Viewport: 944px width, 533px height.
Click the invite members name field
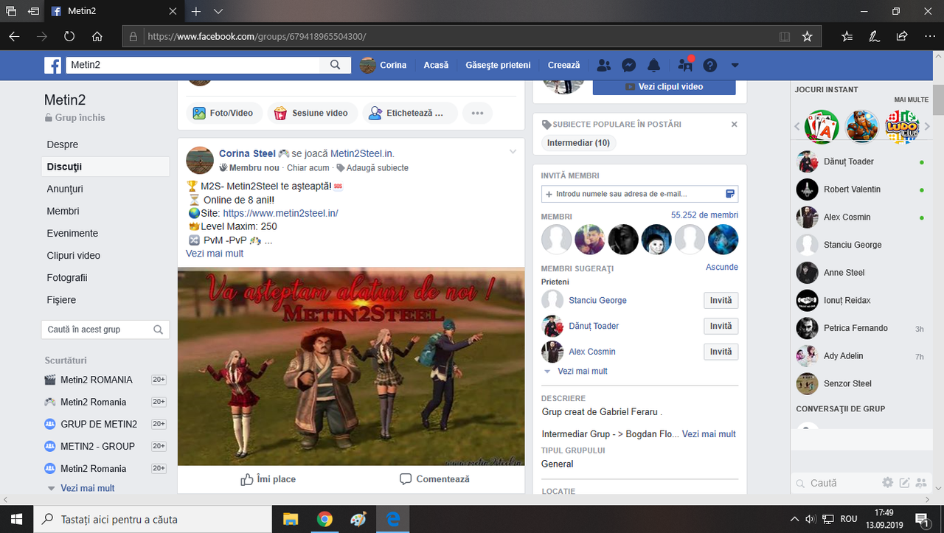coord(639,194)
